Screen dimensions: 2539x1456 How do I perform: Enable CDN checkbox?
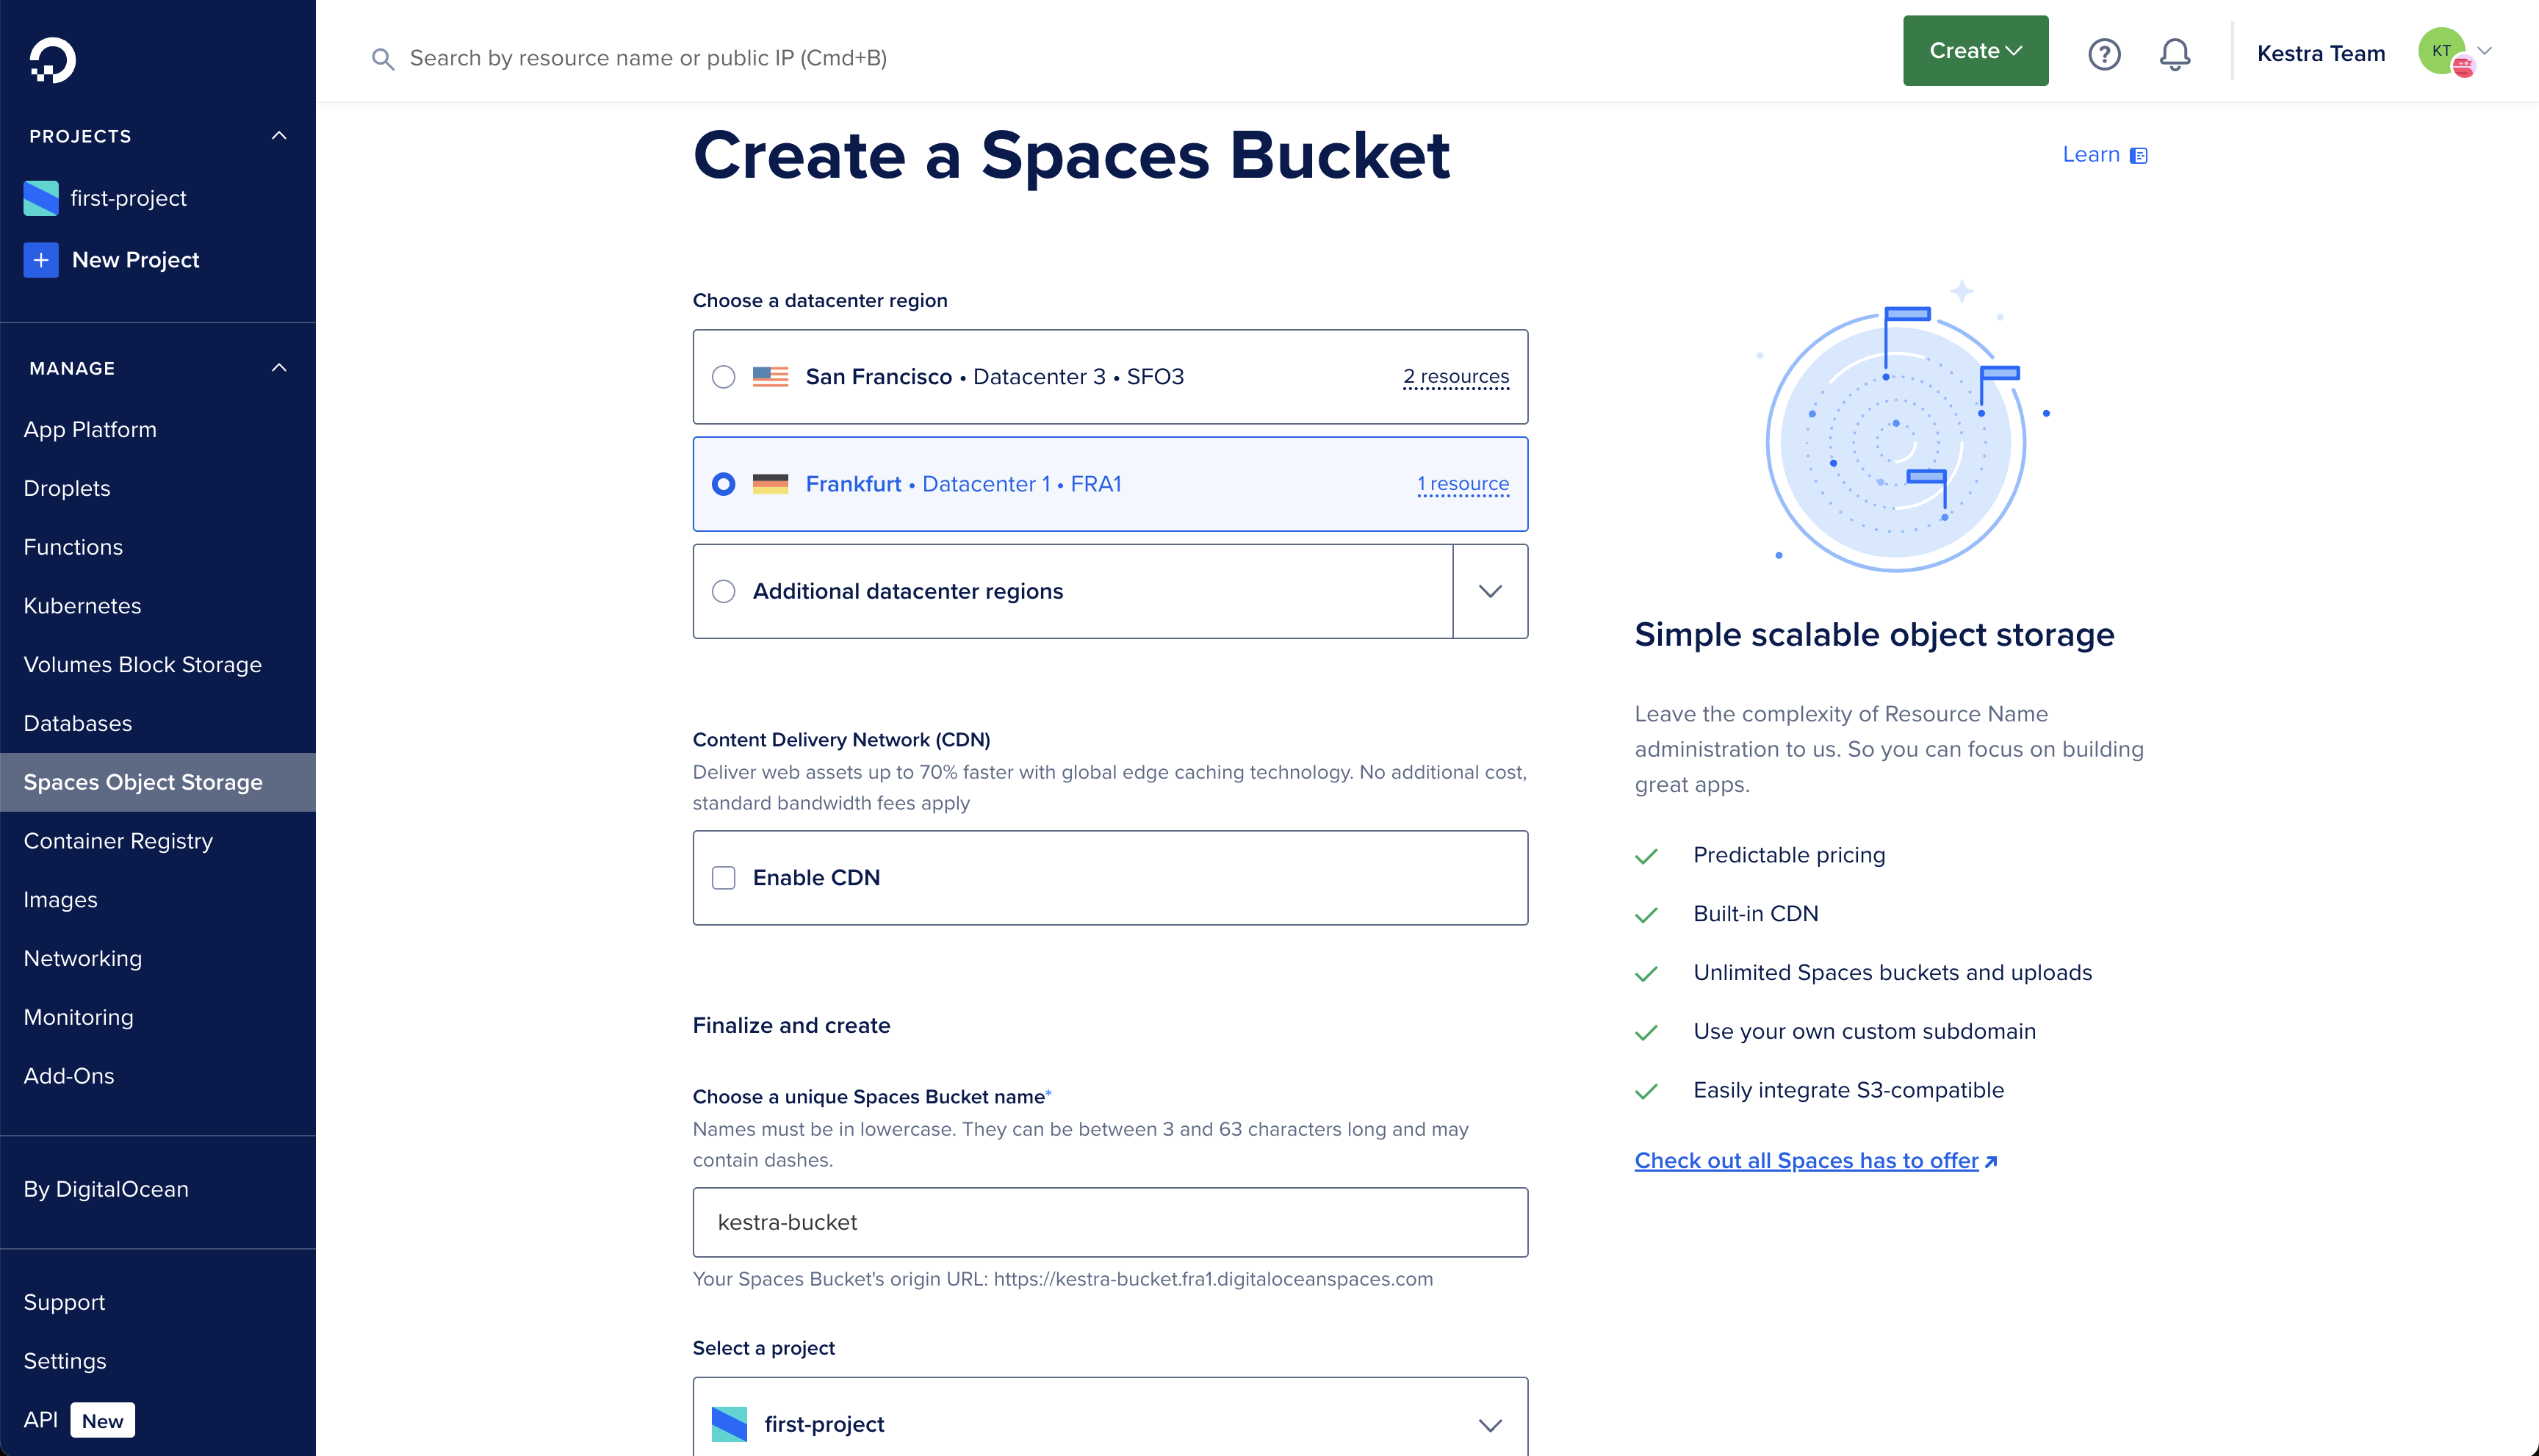[x=724, y=877]
